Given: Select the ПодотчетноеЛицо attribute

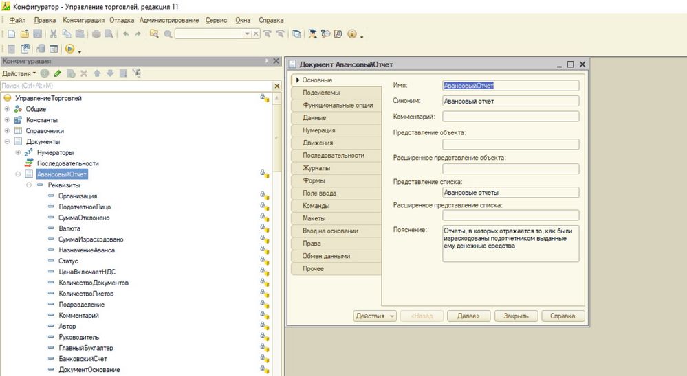Looking at the screenshot, I should (85, 207).
